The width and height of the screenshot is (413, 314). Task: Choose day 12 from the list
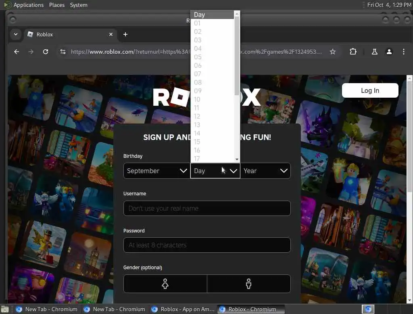click(212, 116)
